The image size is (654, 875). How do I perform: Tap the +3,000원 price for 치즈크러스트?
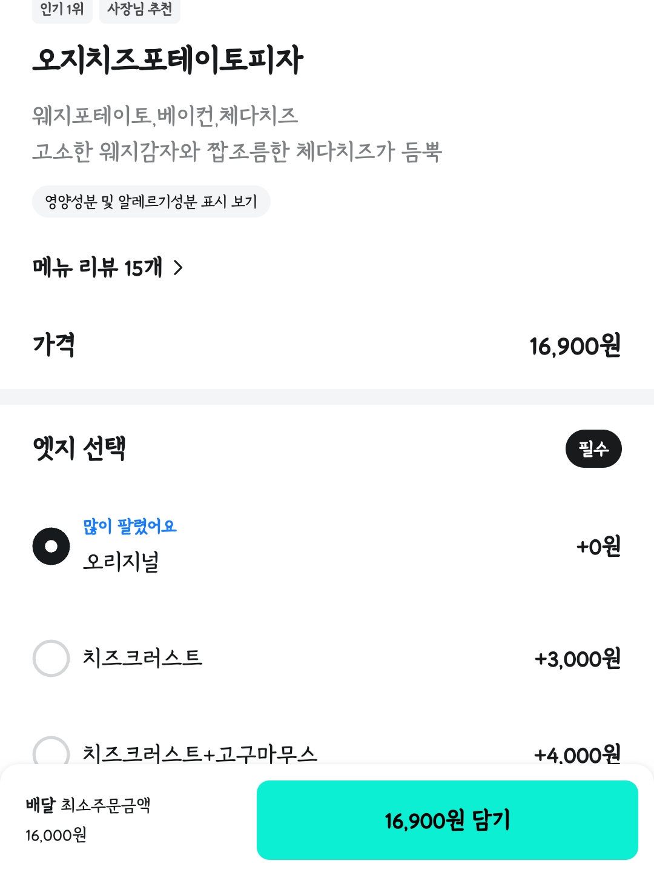(x=577, y=659)
